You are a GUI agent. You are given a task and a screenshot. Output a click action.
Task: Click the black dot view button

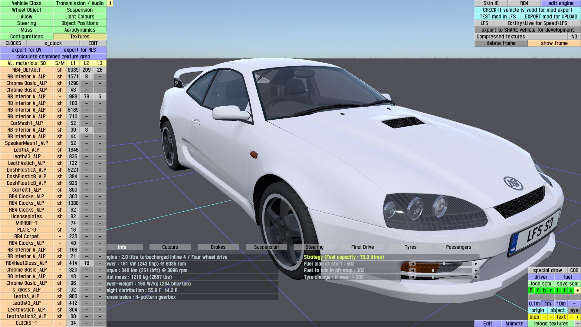577,290
